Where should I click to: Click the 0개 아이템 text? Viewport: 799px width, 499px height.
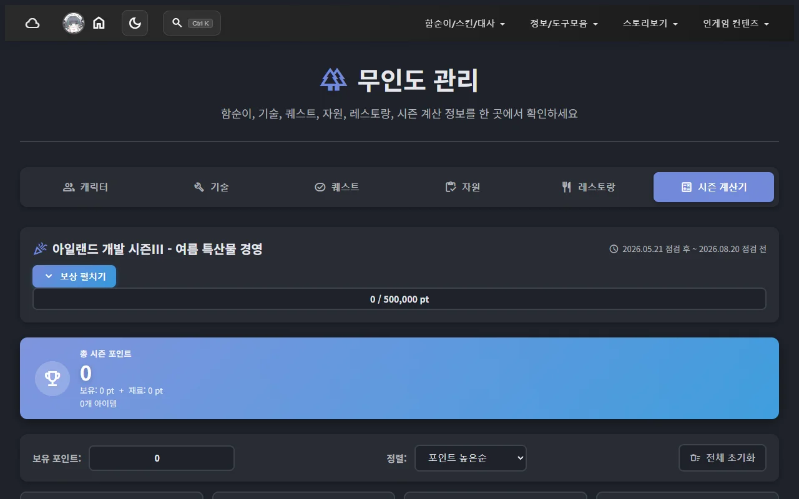click(x=98, y=404)
